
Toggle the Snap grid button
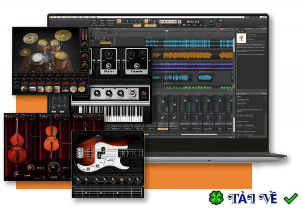(x=146, y=21)
